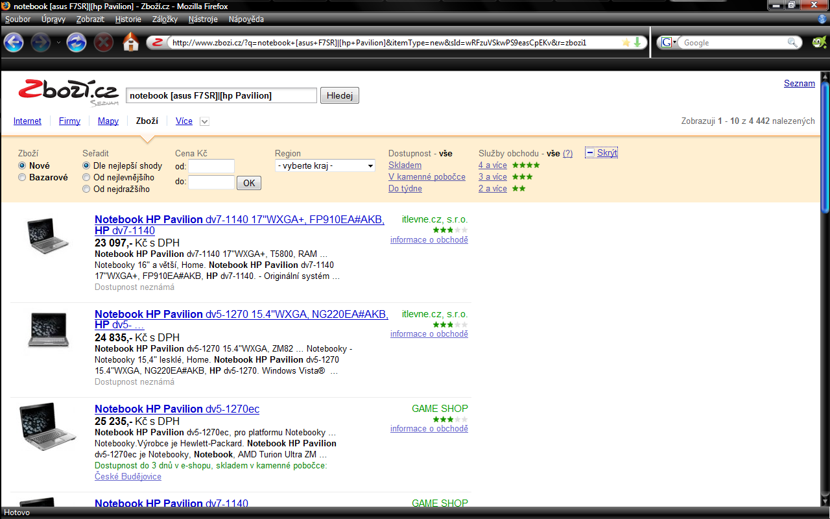Switch to the Firmy tab
The width and height of the screenshot is (830, 519).
(x=69, y=121)
